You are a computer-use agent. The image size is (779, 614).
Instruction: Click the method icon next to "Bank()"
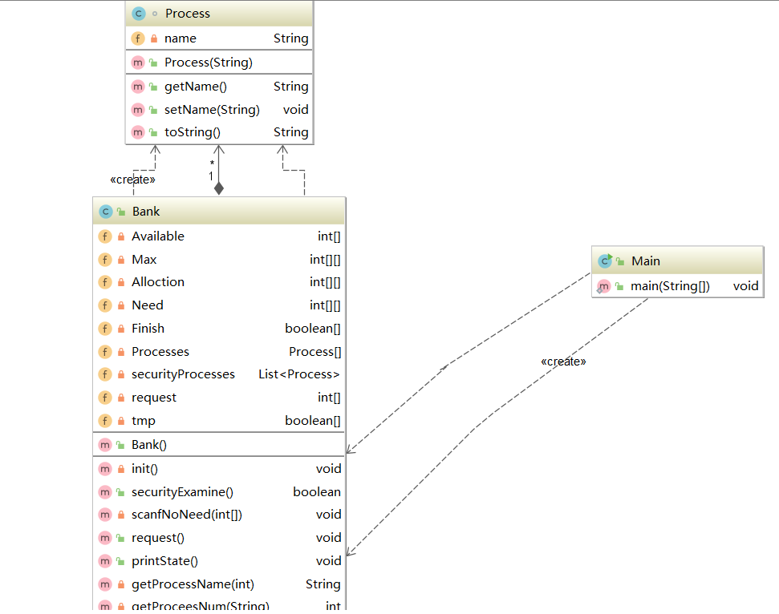pyautogui.click(x=105, y=444)
